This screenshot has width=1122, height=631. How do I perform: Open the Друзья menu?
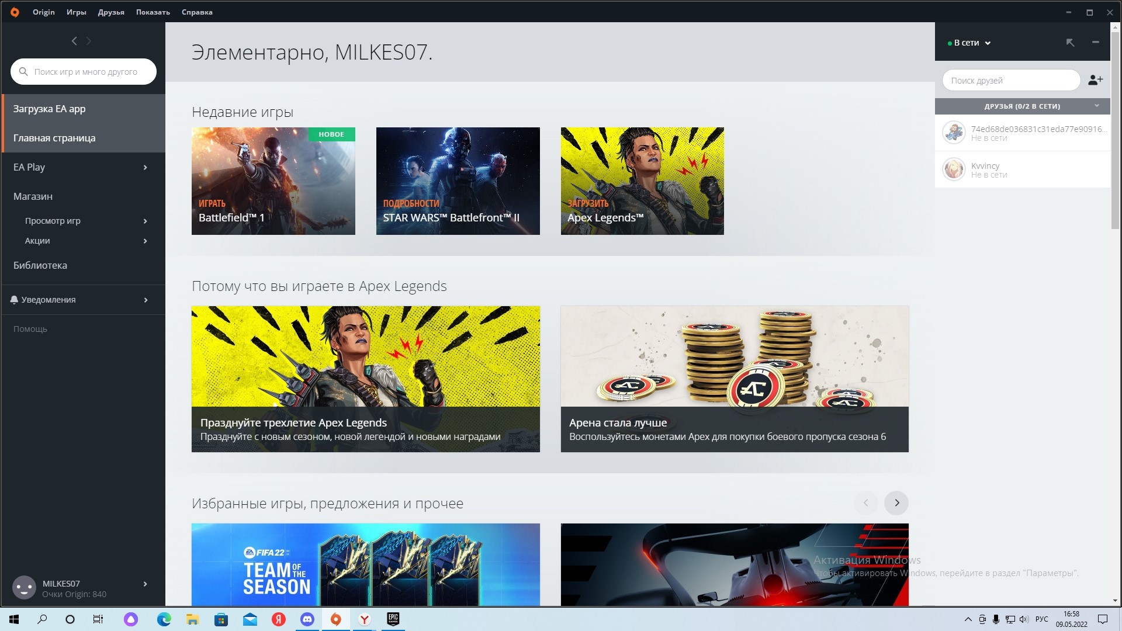tap(111, 12)
